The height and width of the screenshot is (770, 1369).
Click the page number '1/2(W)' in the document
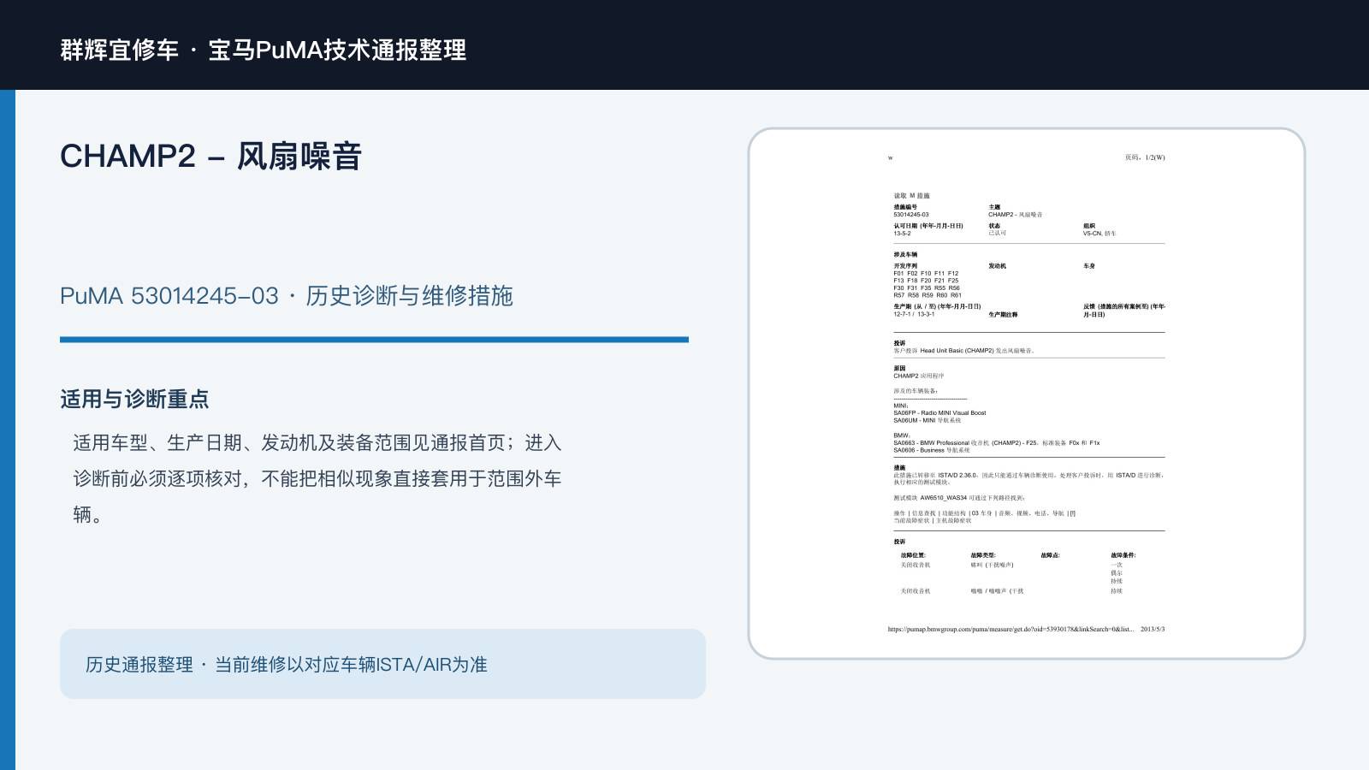point(1155,157)
